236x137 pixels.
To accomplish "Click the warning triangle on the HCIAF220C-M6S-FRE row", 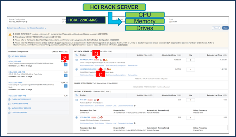I will [x=110, y=69].
